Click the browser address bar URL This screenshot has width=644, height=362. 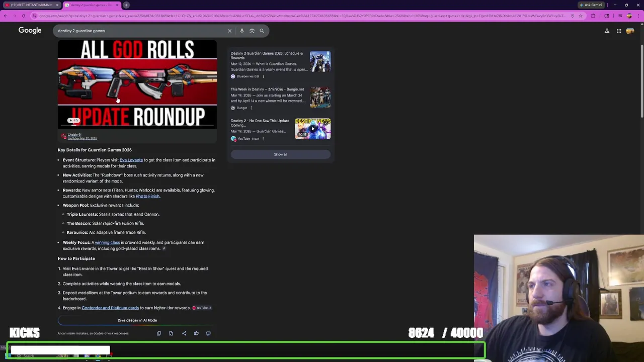pyautogui.click(x=302, y=16)
